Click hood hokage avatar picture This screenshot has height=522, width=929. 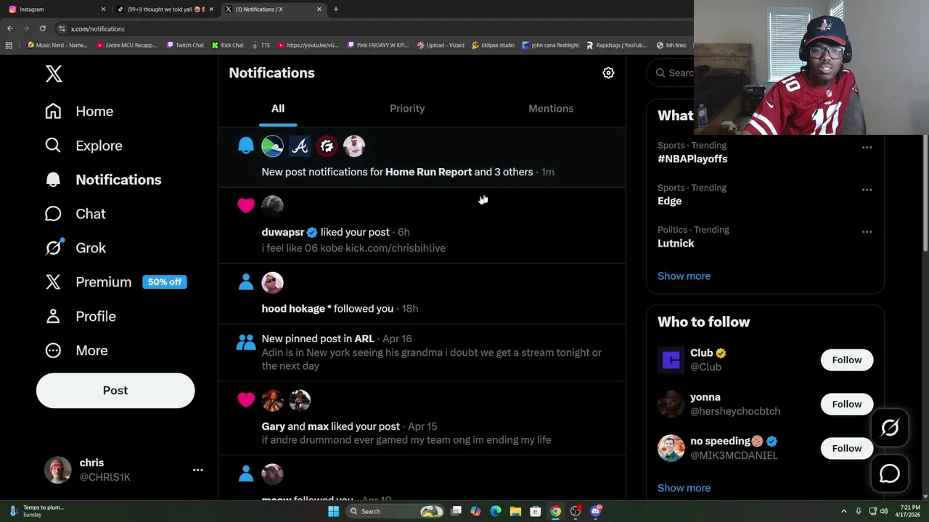(272, 283)
